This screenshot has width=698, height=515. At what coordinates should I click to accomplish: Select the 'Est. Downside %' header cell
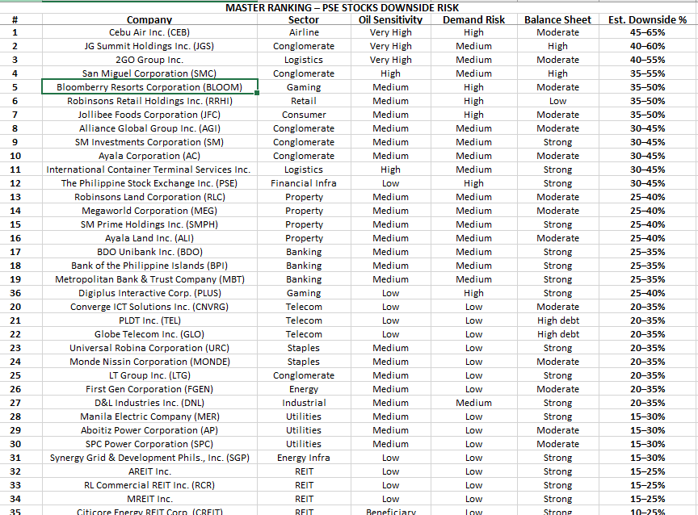(x=648, y=19)
